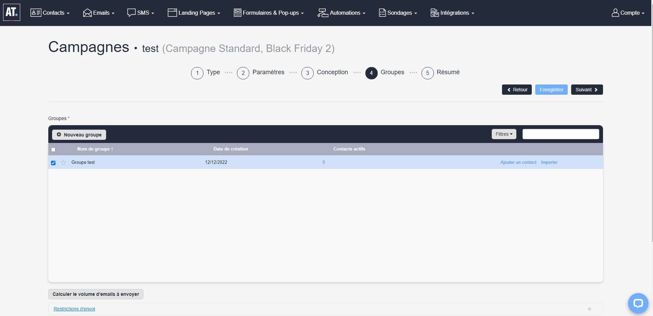This screenshot has height=316, width=653.
Task: Open the chat support bubble
Action: 638,303
